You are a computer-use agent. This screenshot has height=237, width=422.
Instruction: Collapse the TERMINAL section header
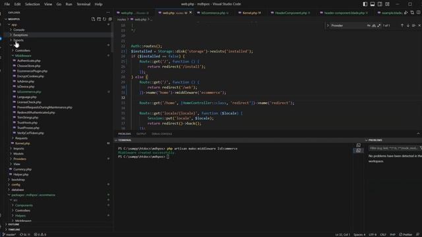click(x=125, y=140)
